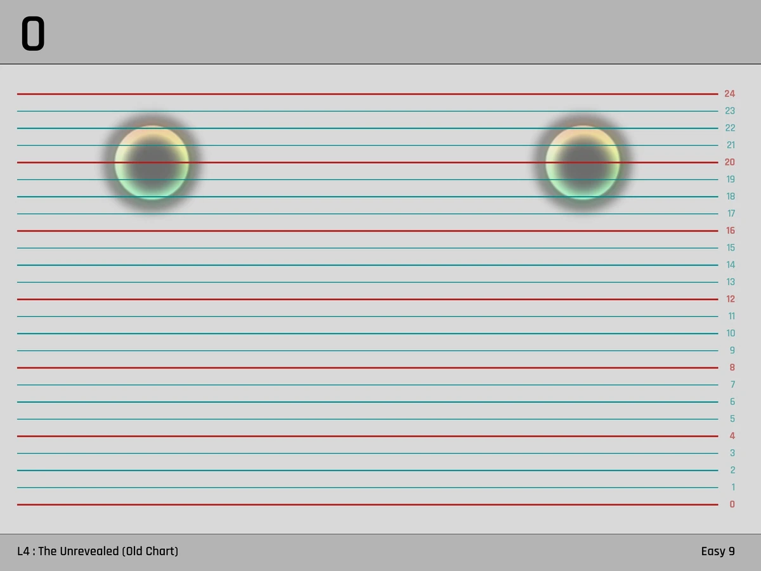Tap the large "0" counter at top left
This screenshot has width=761, height=571.
point(32,32)
